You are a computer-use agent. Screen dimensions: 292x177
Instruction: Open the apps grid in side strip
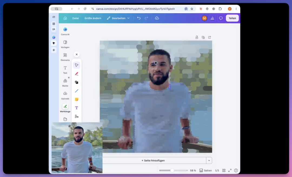(54, 24)
